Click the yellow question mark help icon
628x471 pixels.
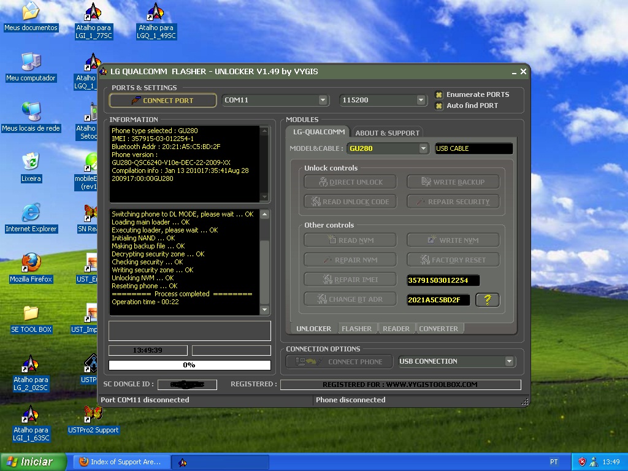click(488, 300)
